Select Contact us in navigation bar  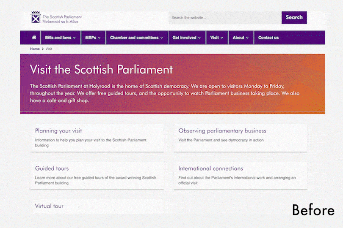click(x=268, y=38)
